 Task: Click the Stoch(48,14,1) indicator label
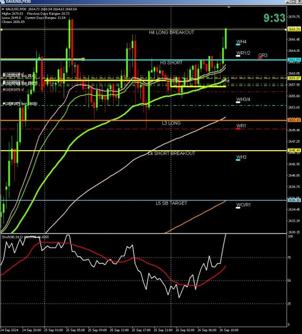click(12, 237)
